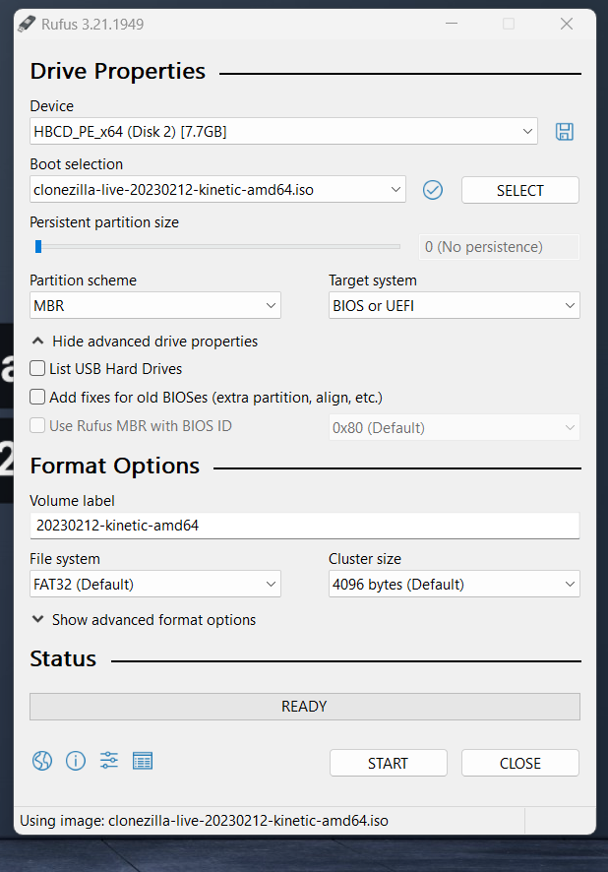Click the SELECT button
This screenshot has width=608, height=872.
tap(520, 190)
